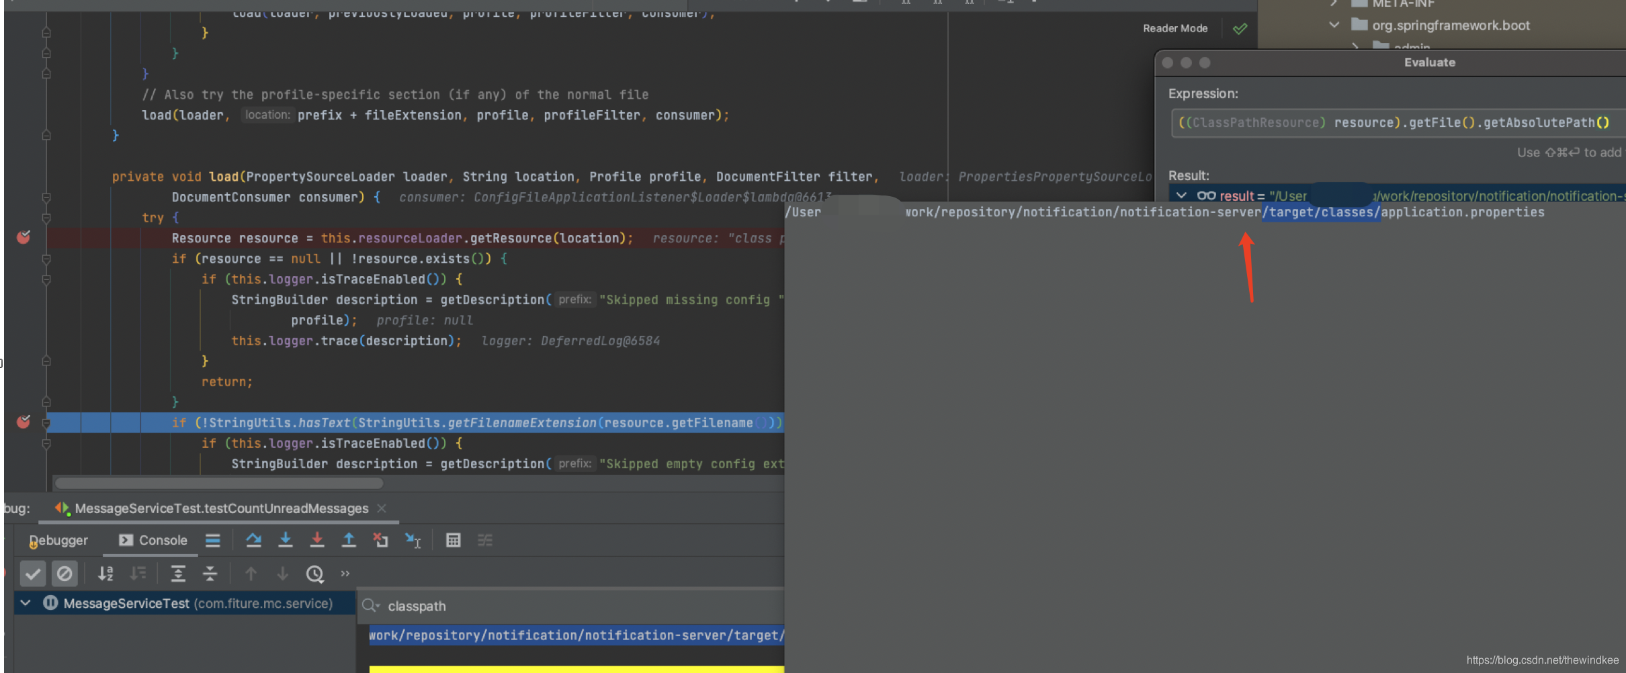This screenshot has width=1626, height=673.
Task: Click the location parameter hint in load call
Action: coord(267,115)
